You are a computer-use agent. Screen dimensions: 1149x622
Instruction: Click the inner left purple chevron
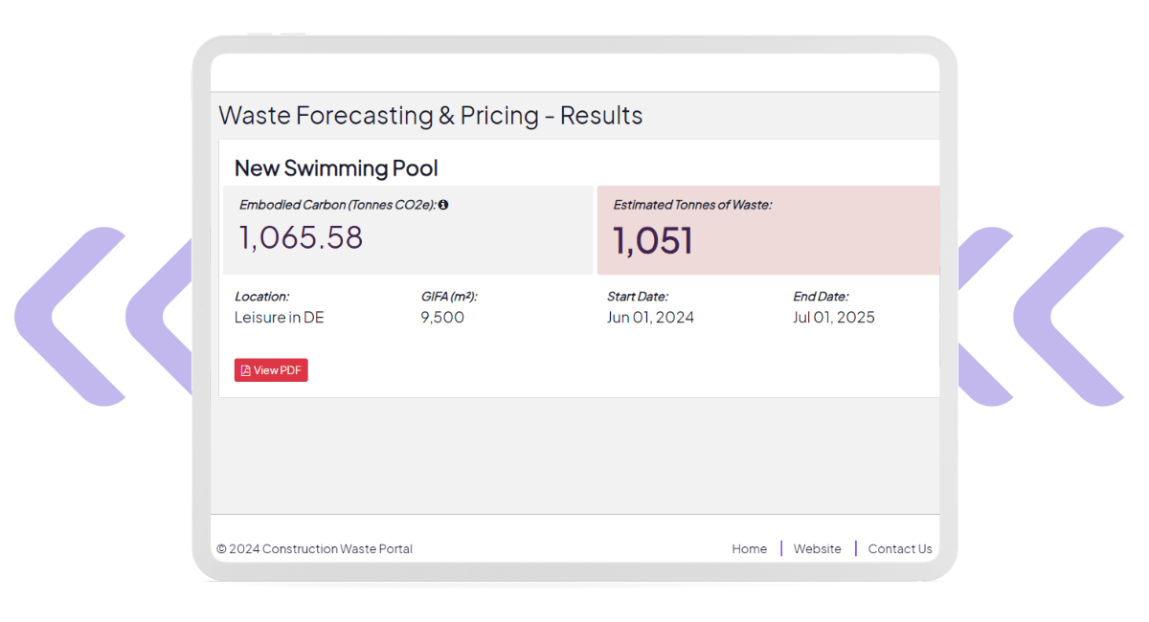tap(163, 316)
